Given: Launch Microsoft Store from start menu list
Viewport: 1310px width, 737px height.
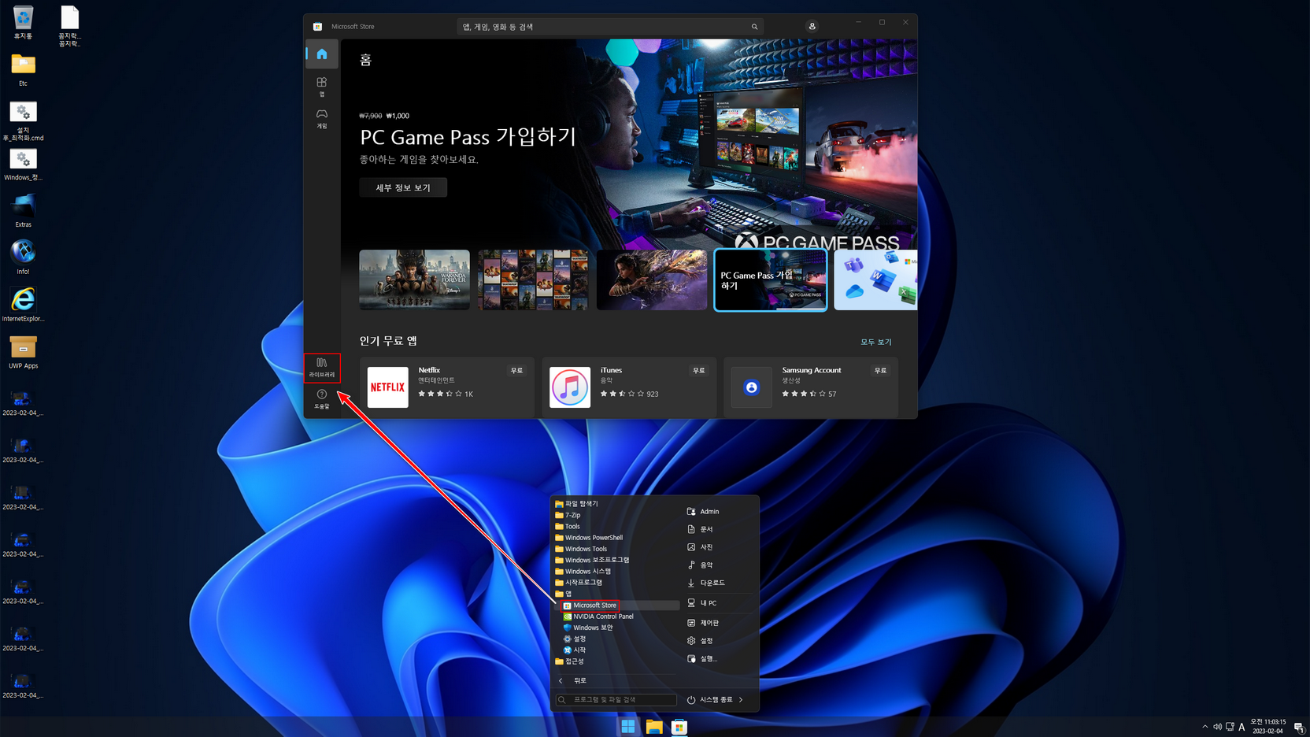Looking at the screenshot, I should click(590, 606).
